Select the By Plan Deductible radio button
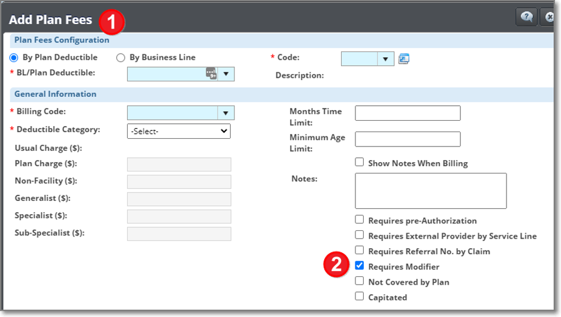The width and height of the screenshot is (561, 317). 14,58
